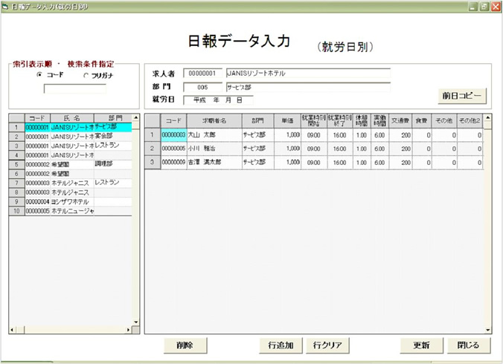This screenshot has width=503, height=364.
Task: Click right arrow of left list horizontal scrollbar
Action: coord(127,329)
